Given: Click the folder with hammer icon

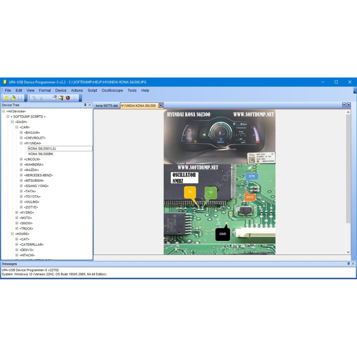Looking at the screenshot, I should point(61,98).
